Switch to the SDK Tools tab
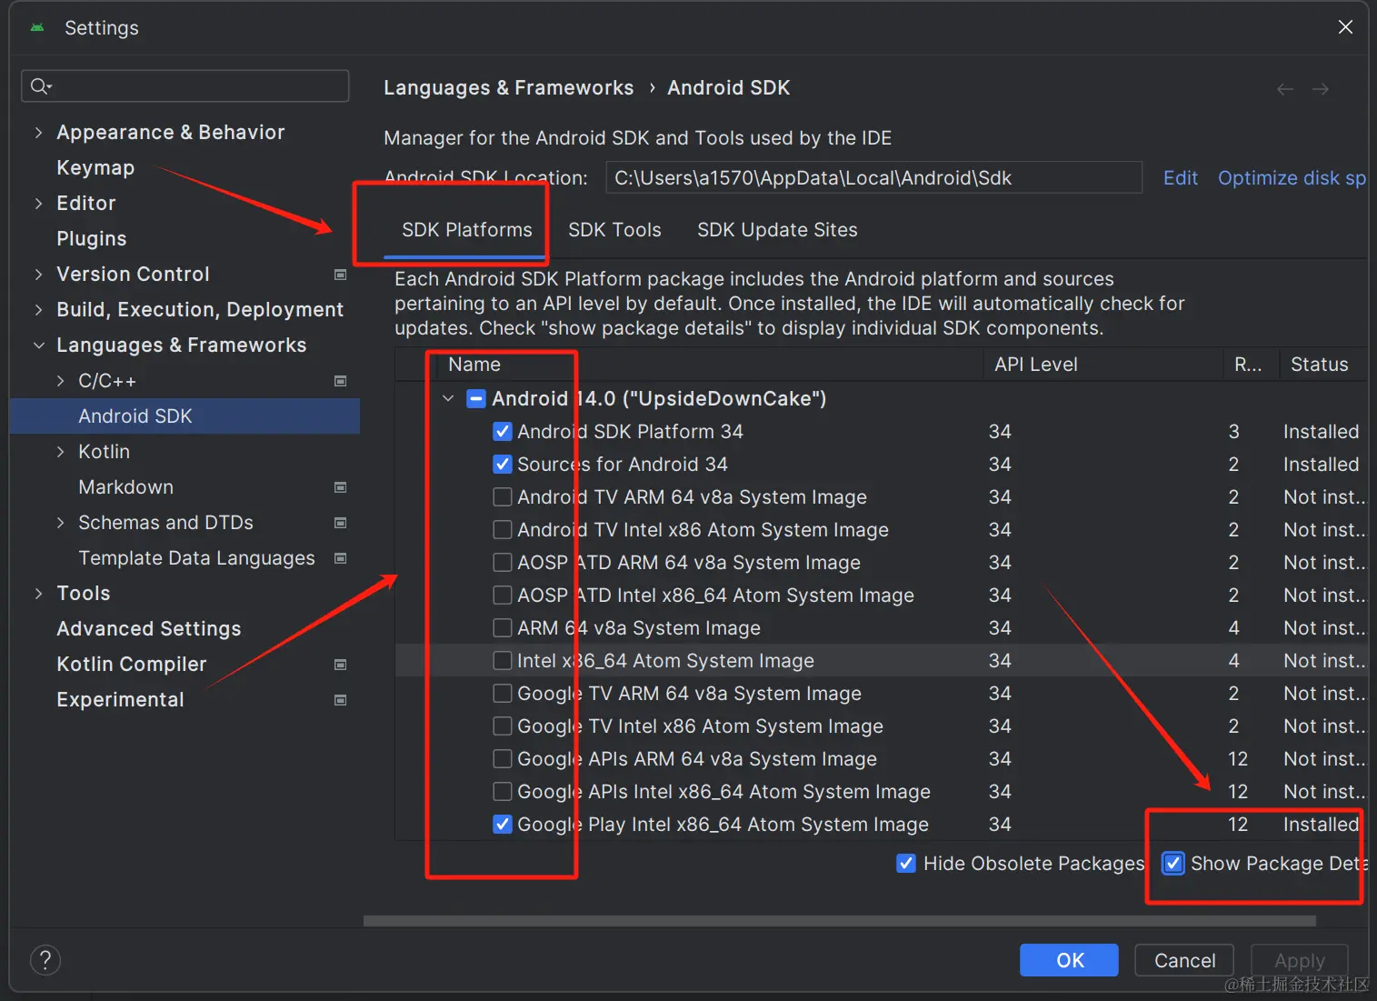Viewport: 1377px width, 1001px height. point(614,230)
